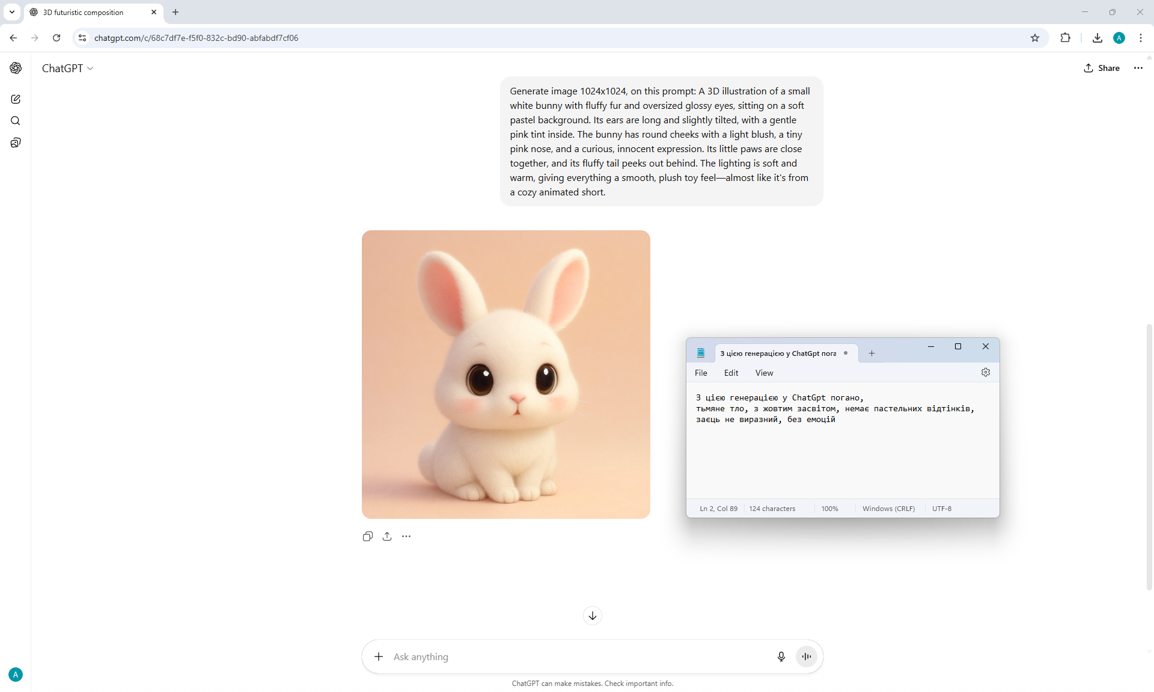The width and height of the screenshot is (1154, 692).
Task: Add attachment with the plus button
Action: (x=379, y=657)
